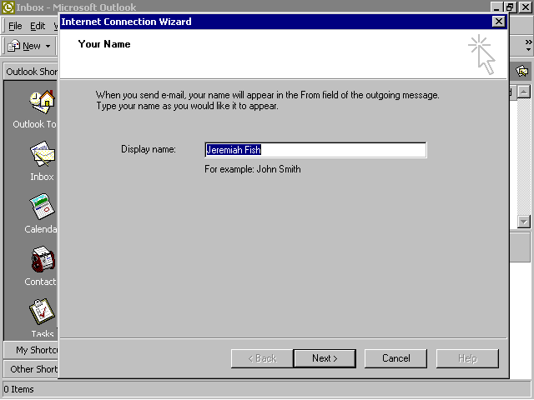Open the Contacts shortcut icon
The width and height of the screenshot is (534, 400).
tap(43, 259)
